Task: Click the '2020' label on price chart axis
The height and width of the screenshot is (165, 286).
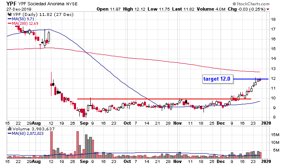Action: point(266,123)
